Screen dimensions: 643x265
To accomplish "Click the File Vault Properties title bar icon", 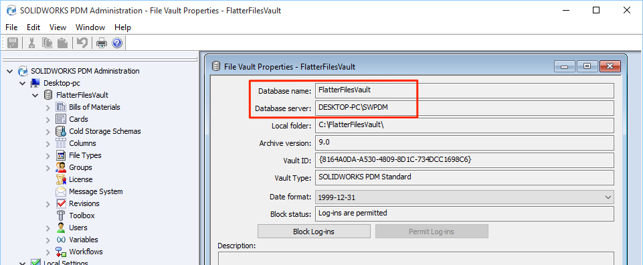I will point(215,66).
